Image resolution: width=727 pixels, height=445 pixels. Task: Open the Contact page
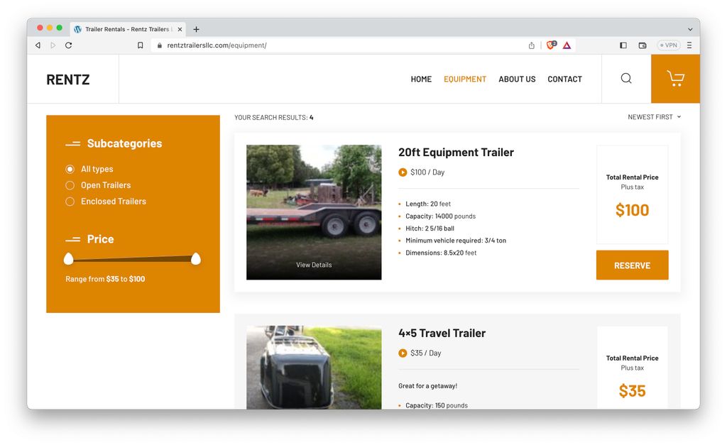pos(564,79)
